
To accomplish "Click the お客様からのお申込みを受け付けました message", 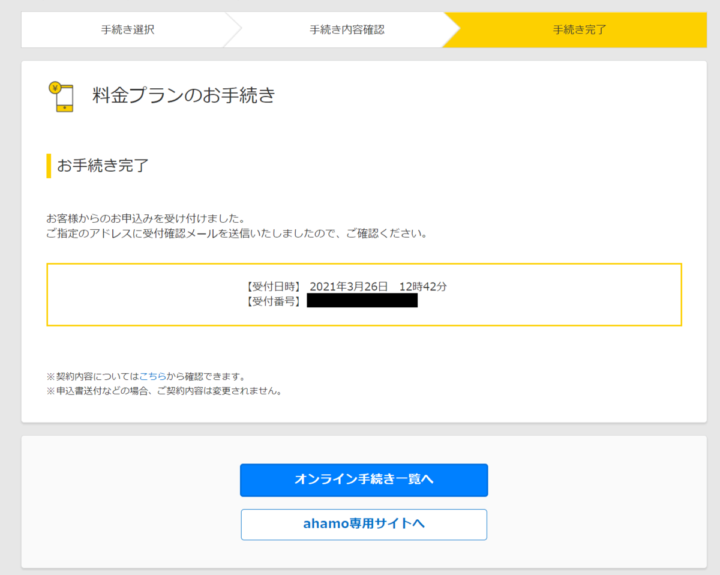I will [146, 218].
